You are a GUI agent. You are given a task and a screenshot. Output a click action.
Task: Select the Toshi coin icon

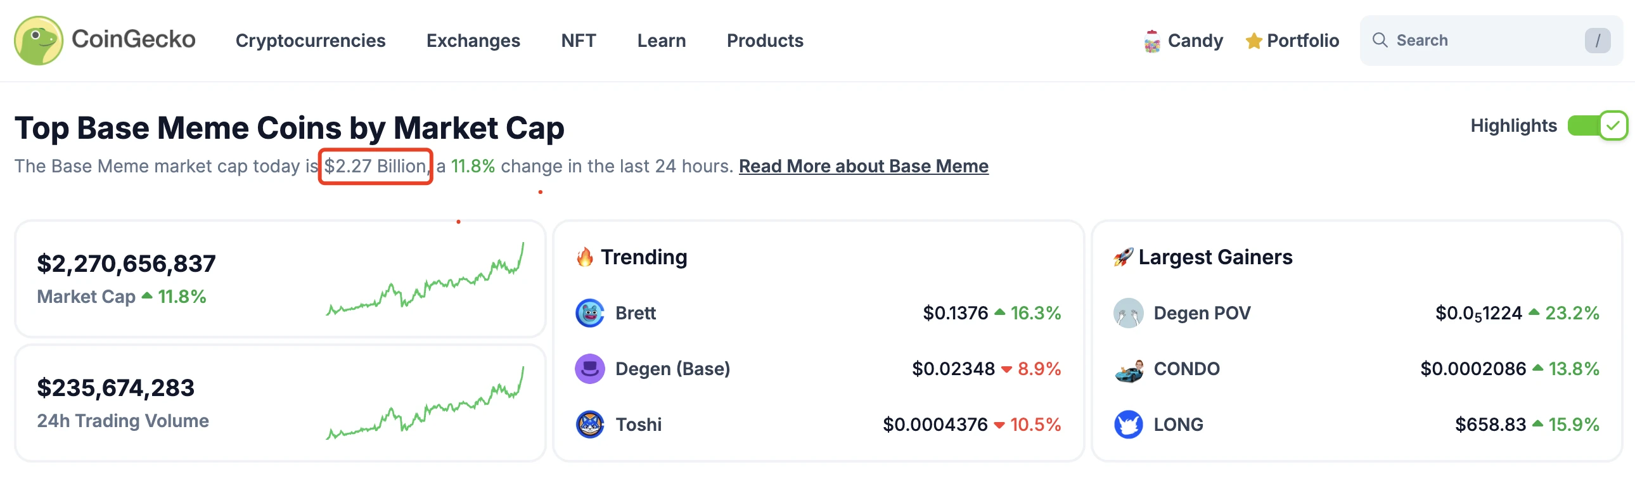tap(589, 424)
